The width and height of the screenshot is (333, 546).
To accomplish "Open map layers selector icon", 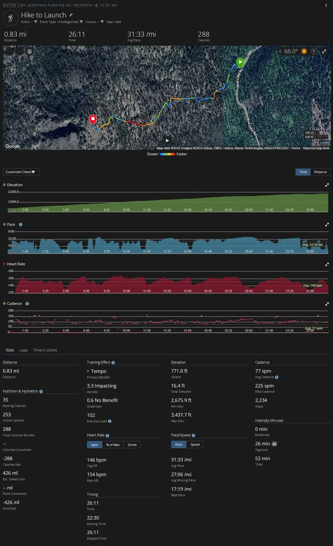I will click(29, 51).
